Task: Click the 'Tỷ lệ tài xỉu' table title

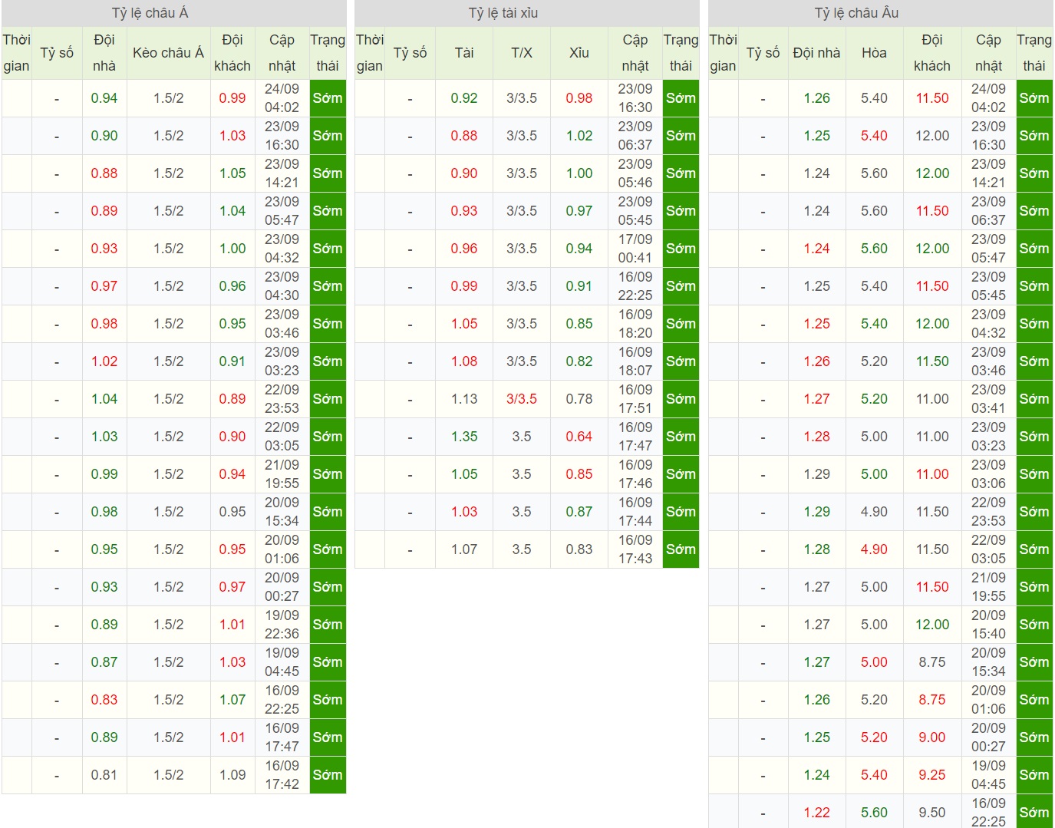Action: pos(503,13)
